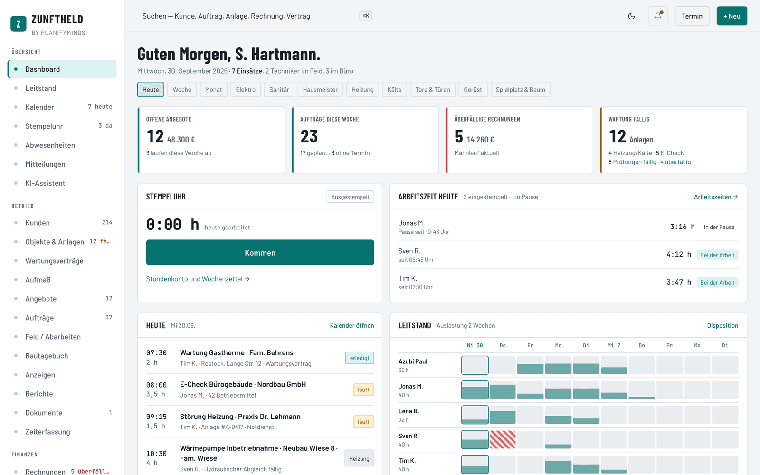The width and height of the screenshot is (760, 475).
Task: Filter by Hausmeister trade
Action: click(320, 90)
